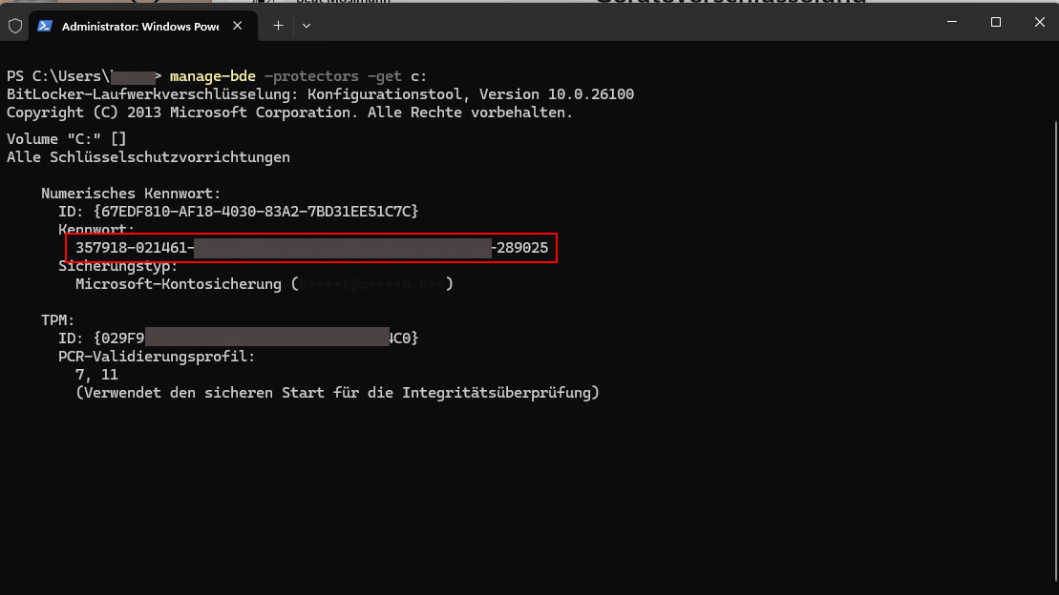Click the password ending digits 289025
The image size is (1059, 595).
pos(522,248)
